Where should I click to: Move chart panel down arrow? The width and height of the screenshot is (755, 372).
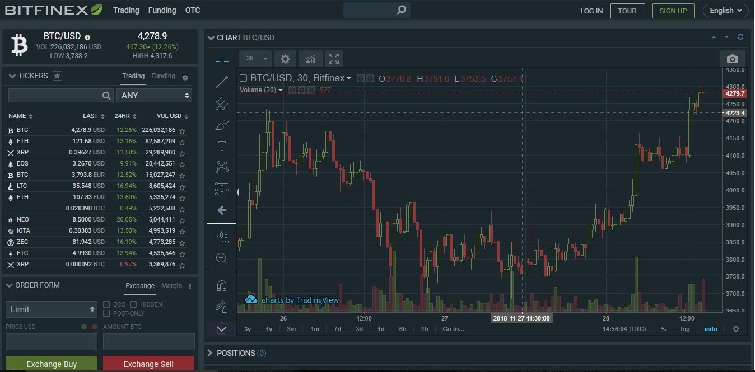(727, 37)
